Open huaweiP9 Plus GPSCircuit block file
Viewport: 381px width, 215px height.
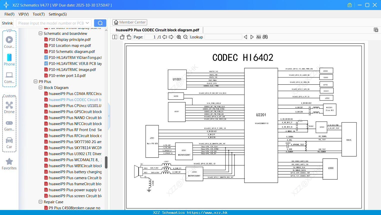coord(73,112)
